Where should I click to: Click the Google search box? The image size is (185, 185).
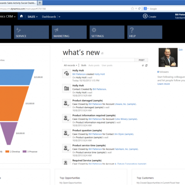click(x=167, y=9)
